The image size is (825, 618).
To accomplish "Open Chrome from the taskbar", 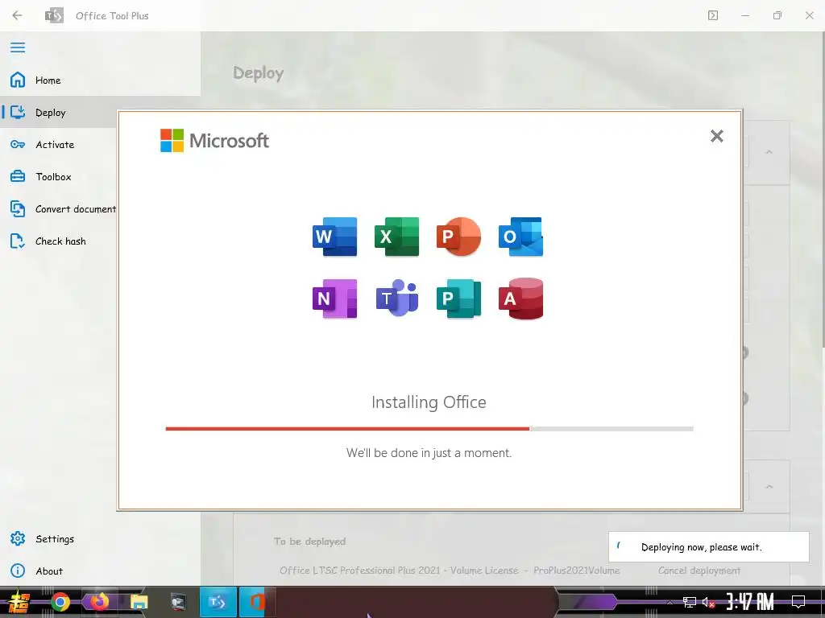I will [60, 602].
